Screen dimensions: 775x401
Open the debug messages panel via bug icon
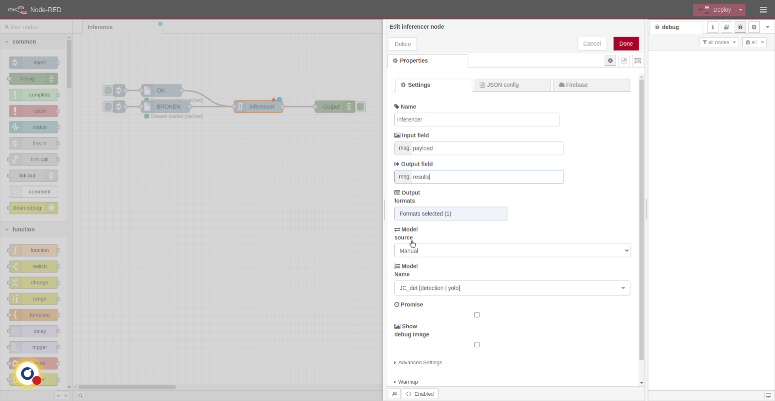740,27
